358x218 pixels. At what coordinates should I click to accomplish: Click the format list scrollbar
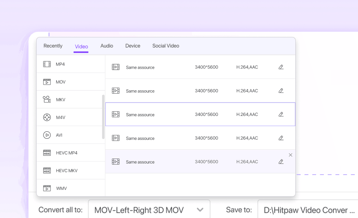(103, 117)
